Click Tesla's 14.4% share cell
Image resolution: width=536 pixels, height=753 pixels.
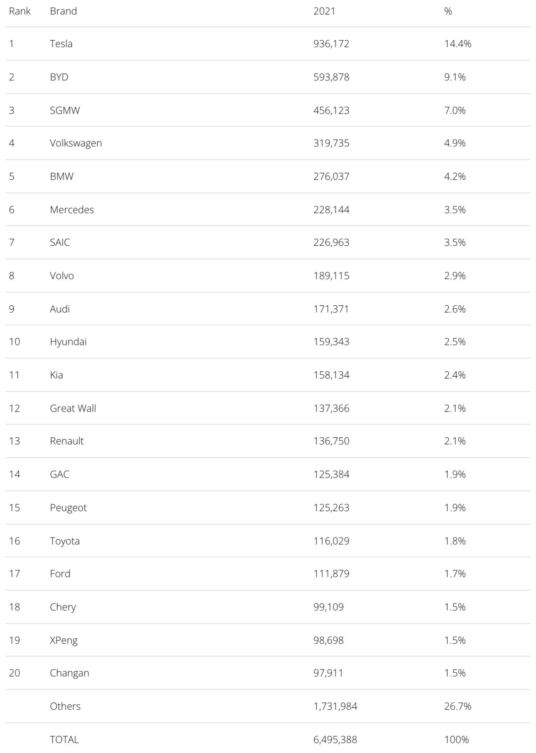(457, 44)
